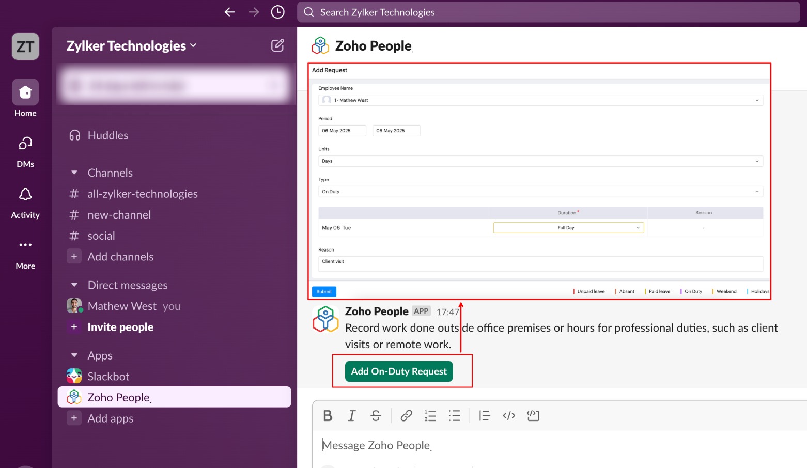Go back in Slack history
Viewport: 807px width, 468px height.
(230, 12)
